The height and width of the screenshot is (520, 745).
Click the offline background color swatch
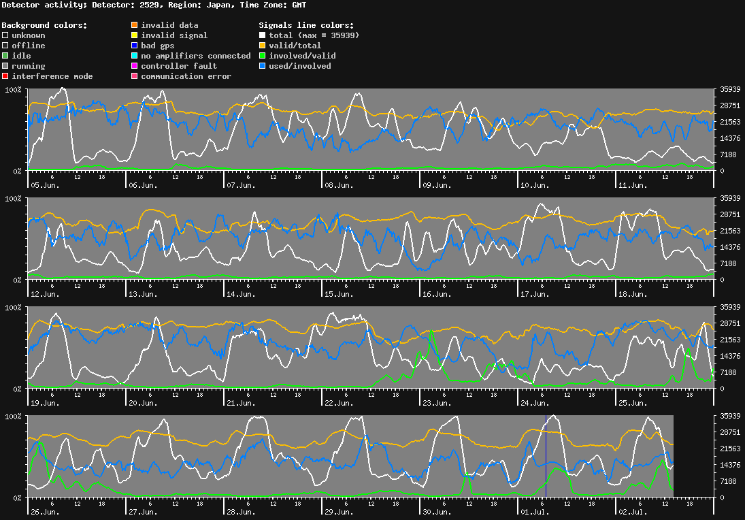pyautogui.click(x=5, y=46)
